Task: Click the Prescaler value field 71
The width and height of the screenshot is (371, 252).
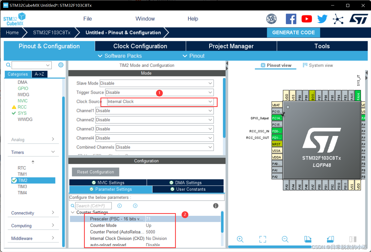Action: tap(183, 219)
